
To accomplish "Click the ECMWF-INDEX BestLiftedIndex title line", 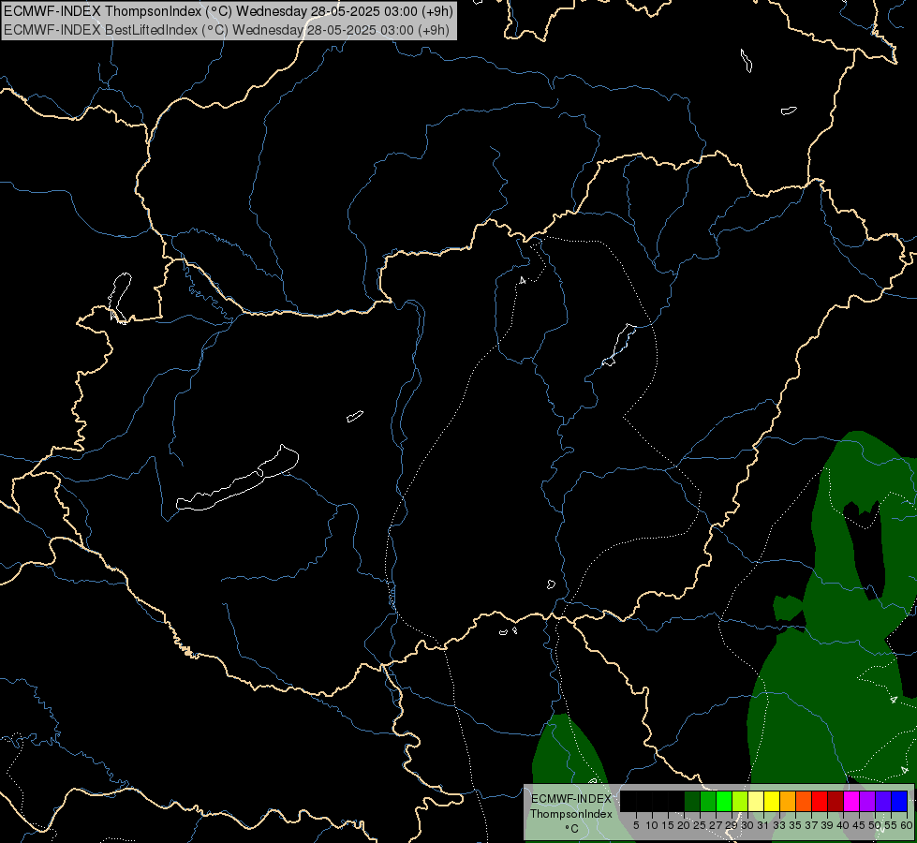I will tap(227, 30).
